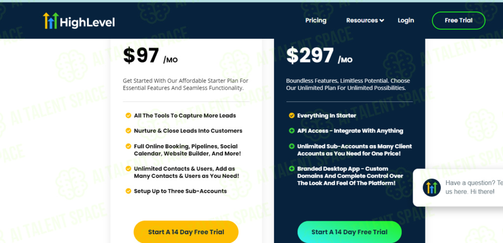Click checkmark icon beside Nurture & Close Leads
The image size is (503, 243).
tap(128, 131)
